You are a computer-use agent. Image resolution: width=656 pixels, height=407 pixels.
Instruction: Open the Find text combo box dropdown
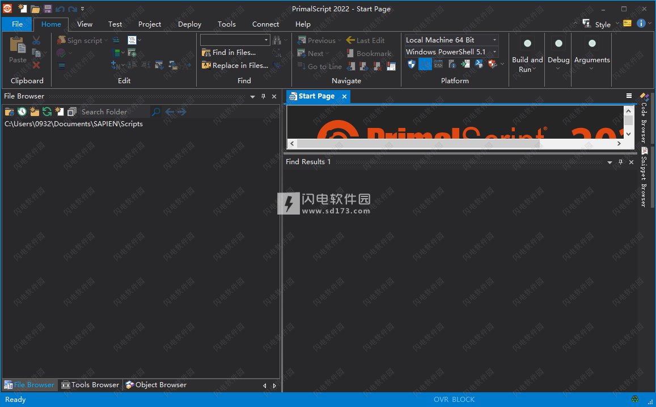266,40
